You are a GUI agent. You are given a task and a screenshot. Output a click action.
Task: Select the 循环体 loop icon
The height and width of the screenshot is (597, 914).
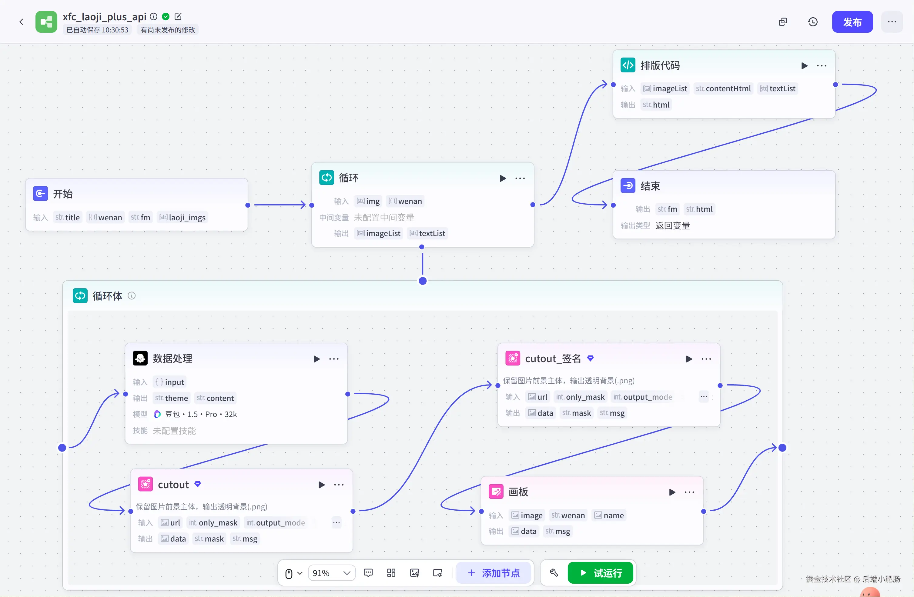tap(80, 295)
